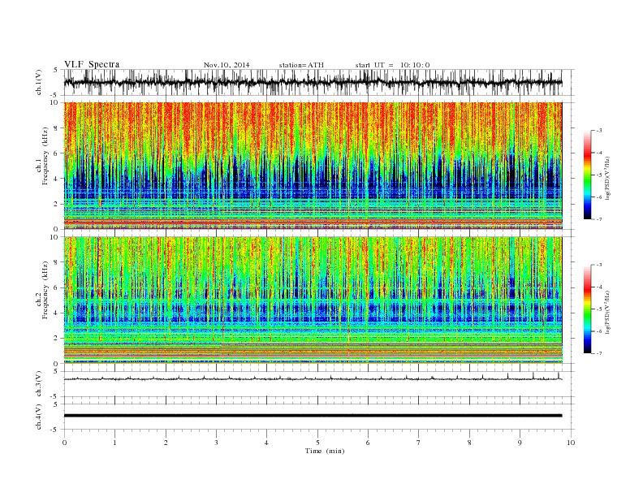
Task: Click the upper colorbar next to ch.1
Action: tap(587, 175)
